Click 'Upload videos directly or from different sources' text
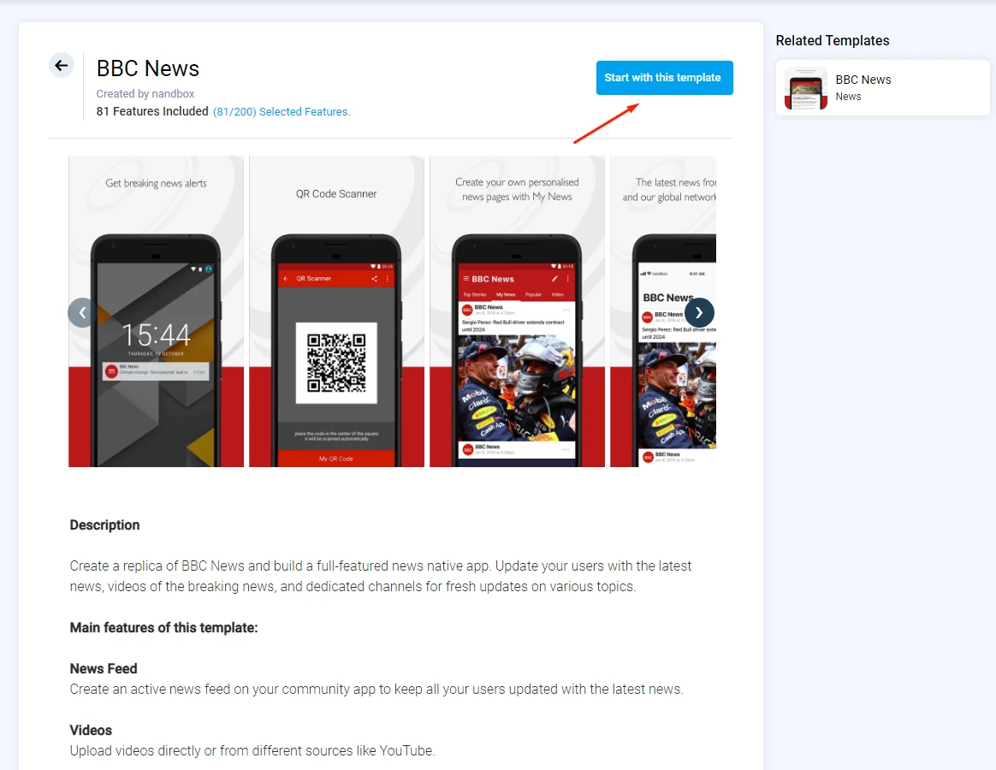 tap(252, 751)
